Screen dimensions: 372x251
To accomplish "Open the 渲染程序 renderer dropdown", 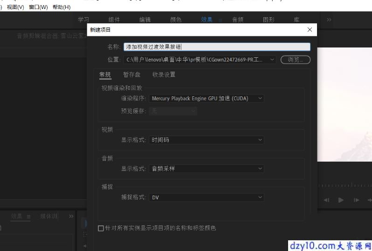I will point(207,98).
